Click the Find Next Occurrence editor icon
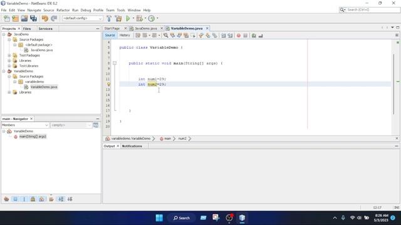The height and width of the screenshot is (225, 401). coord(179,36)
